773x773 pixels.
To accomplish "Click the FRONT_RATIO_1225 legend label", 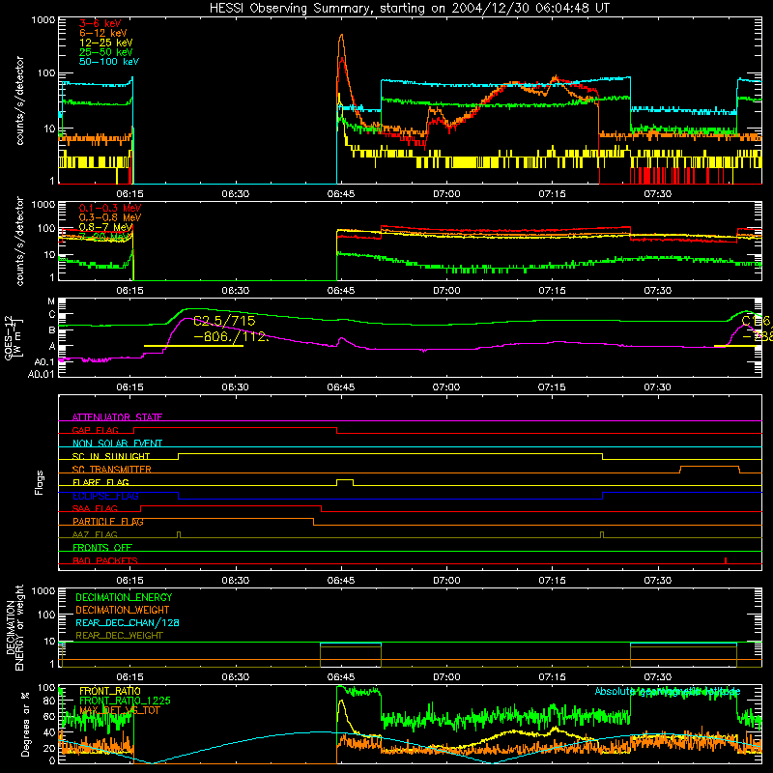I will tap(125, 701).
